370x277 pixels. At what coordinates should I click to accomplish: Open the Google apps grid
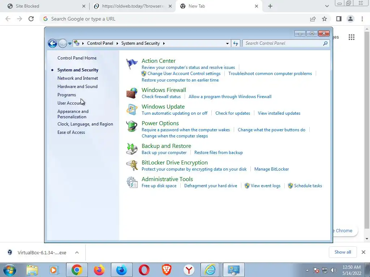point(352,37)
